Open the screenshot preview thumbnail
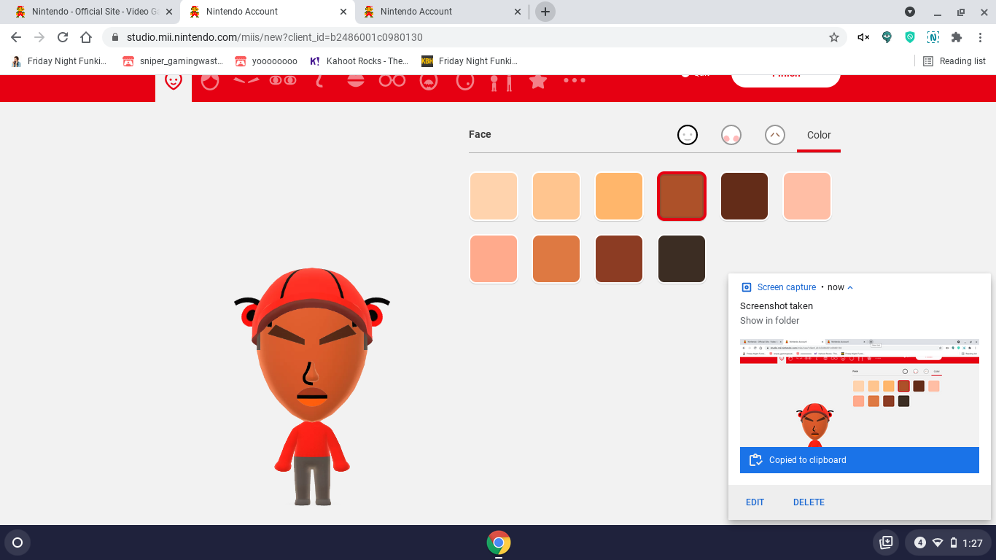The image size is (996, 560). [x=860, y=393]
